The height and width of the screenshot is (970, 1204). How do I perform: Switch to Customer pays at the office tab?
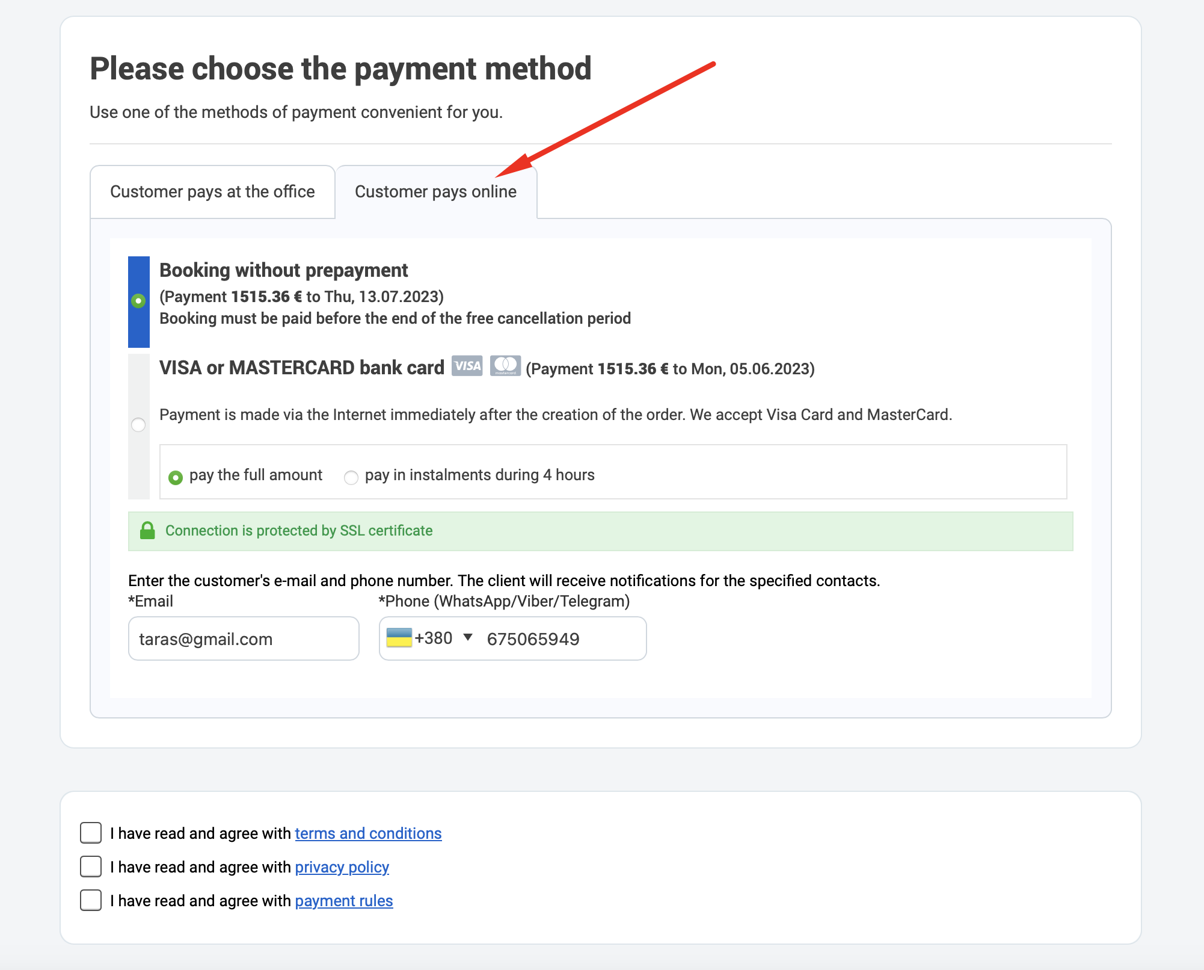212,192
